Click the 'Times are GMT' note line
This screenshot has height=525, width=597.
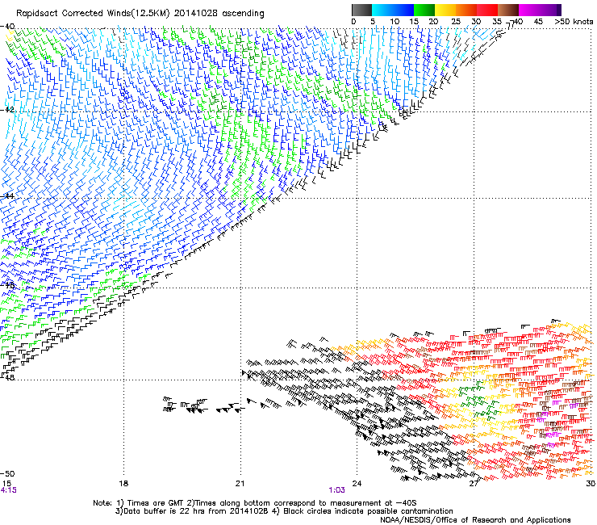click(x=254, y=503)
